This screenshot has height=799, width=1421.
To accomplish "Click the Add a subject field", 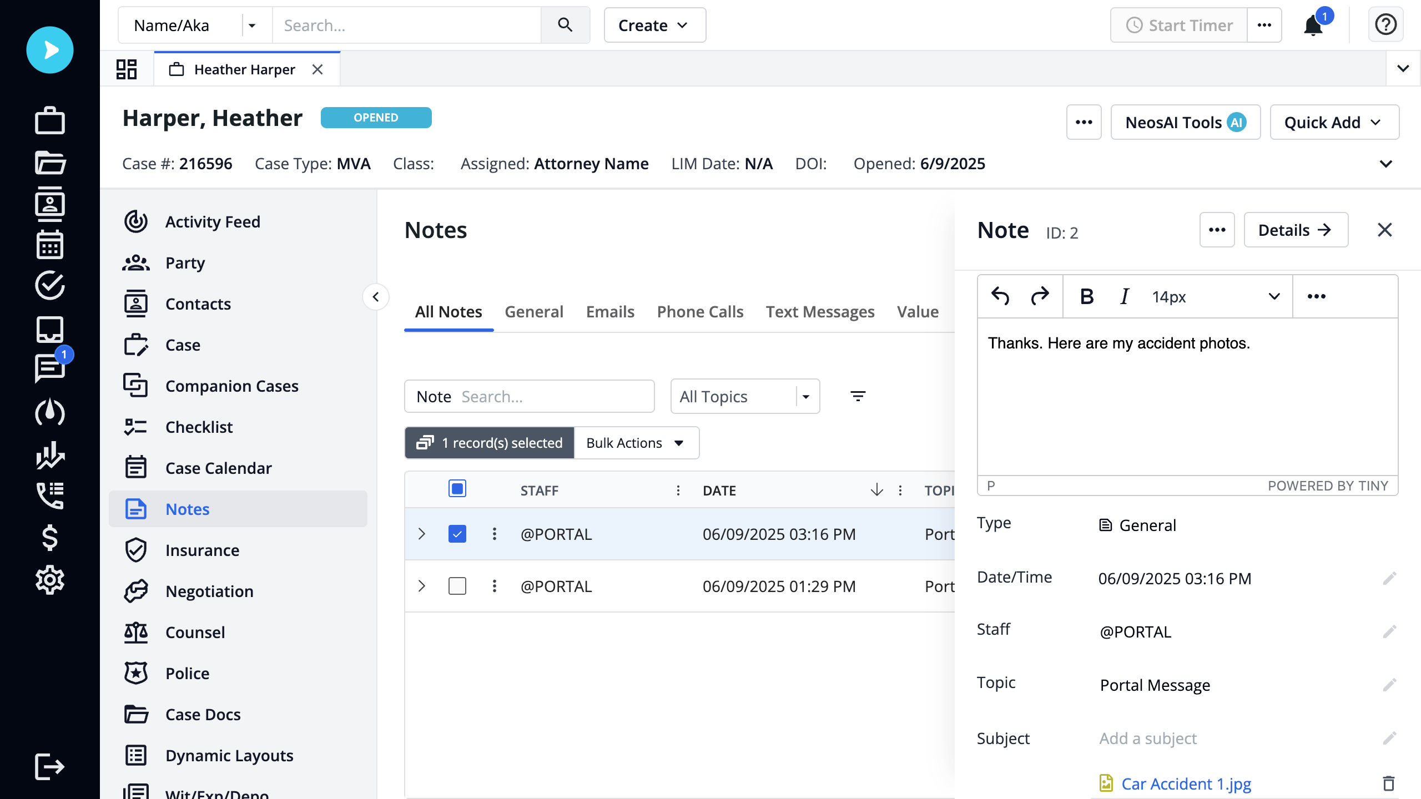I will [1147, 738].
